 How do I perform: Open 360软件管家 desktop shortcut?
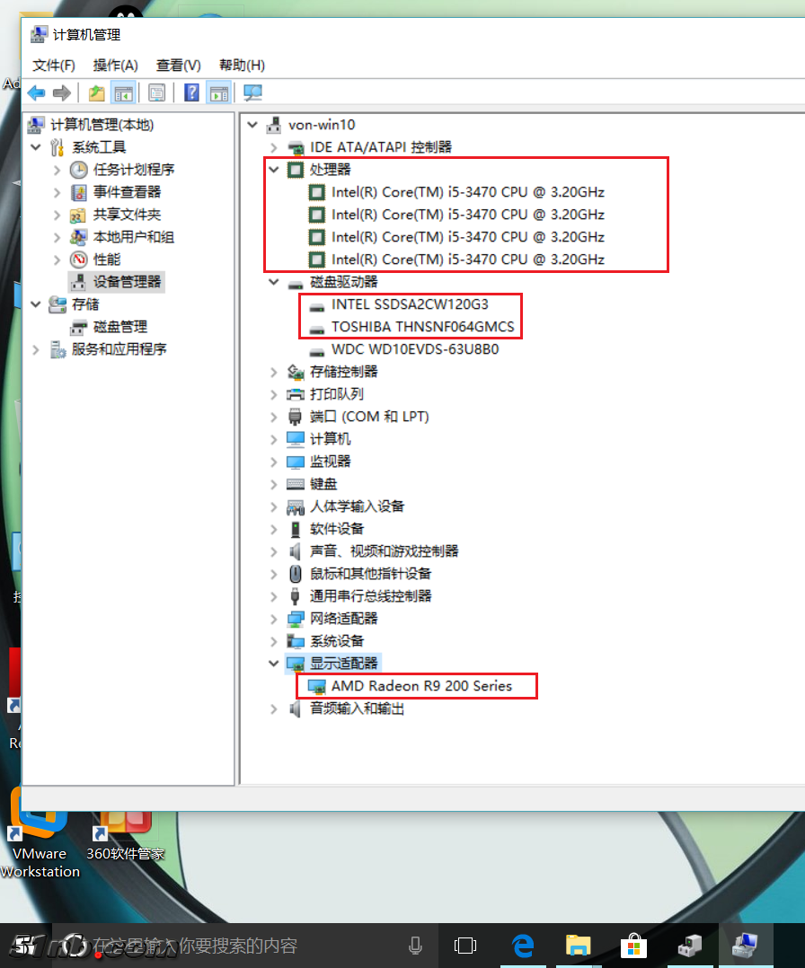(126, 835)
